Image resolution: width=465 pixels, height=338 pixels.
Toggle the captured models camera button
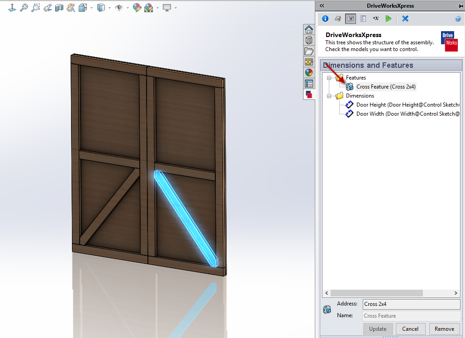[x=350, y=19]
